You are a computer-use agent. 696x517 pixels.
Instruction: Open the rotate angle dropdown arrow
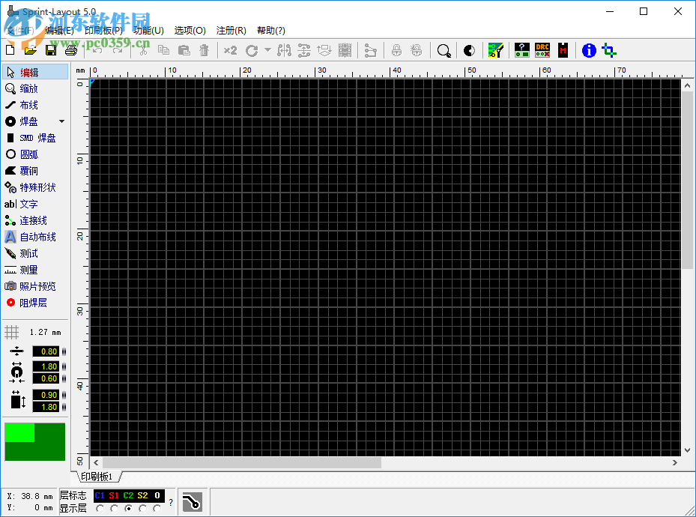[x=267, y=50]
